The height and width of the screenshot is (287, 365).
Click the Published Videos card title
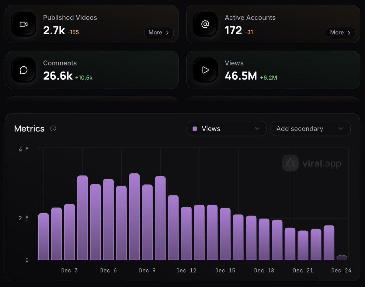[70, 18]
